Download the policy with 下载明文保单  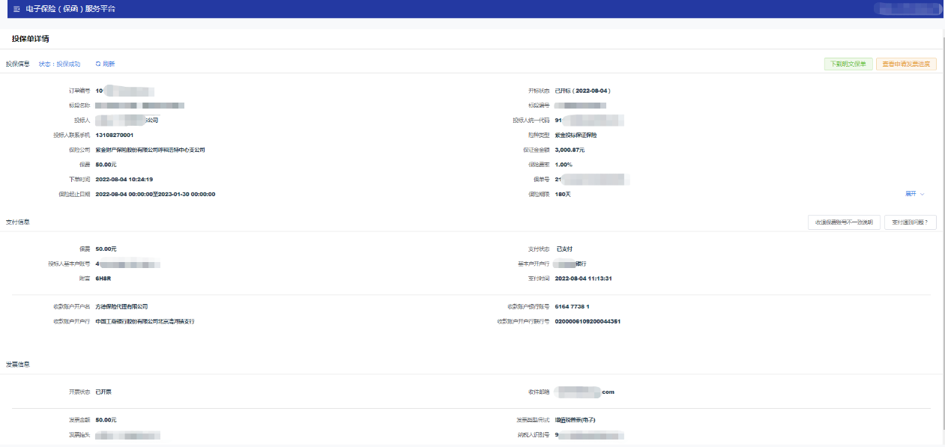pyautogui.click(x=848, y=64)
